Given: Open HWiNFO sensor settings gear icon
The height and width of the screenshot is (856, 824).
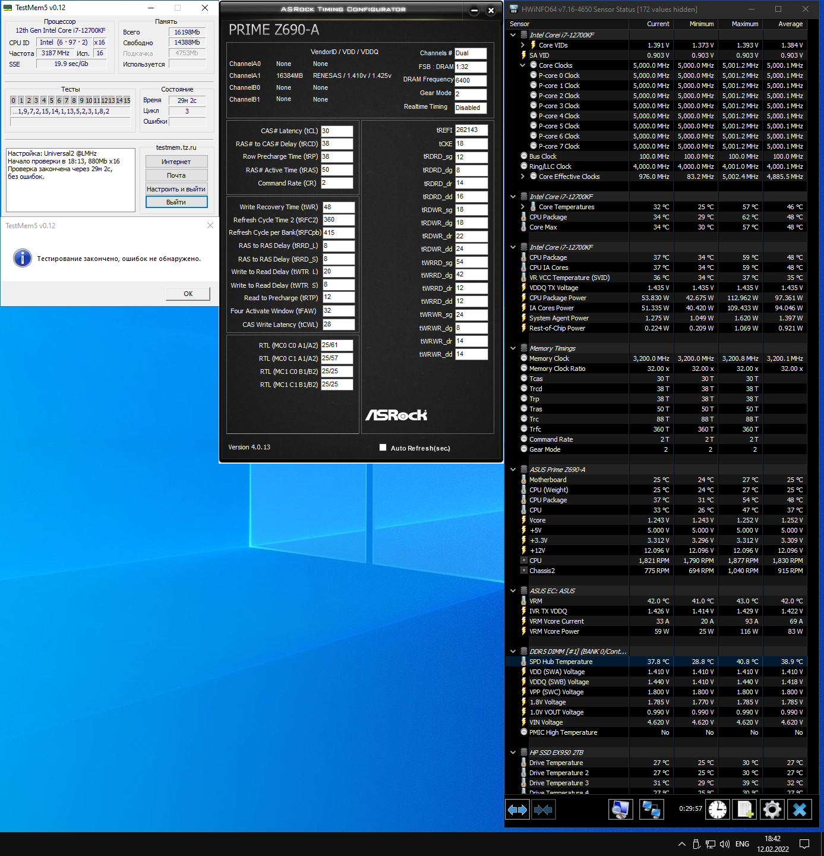Looking at the screenshot, I should [772, 809].
